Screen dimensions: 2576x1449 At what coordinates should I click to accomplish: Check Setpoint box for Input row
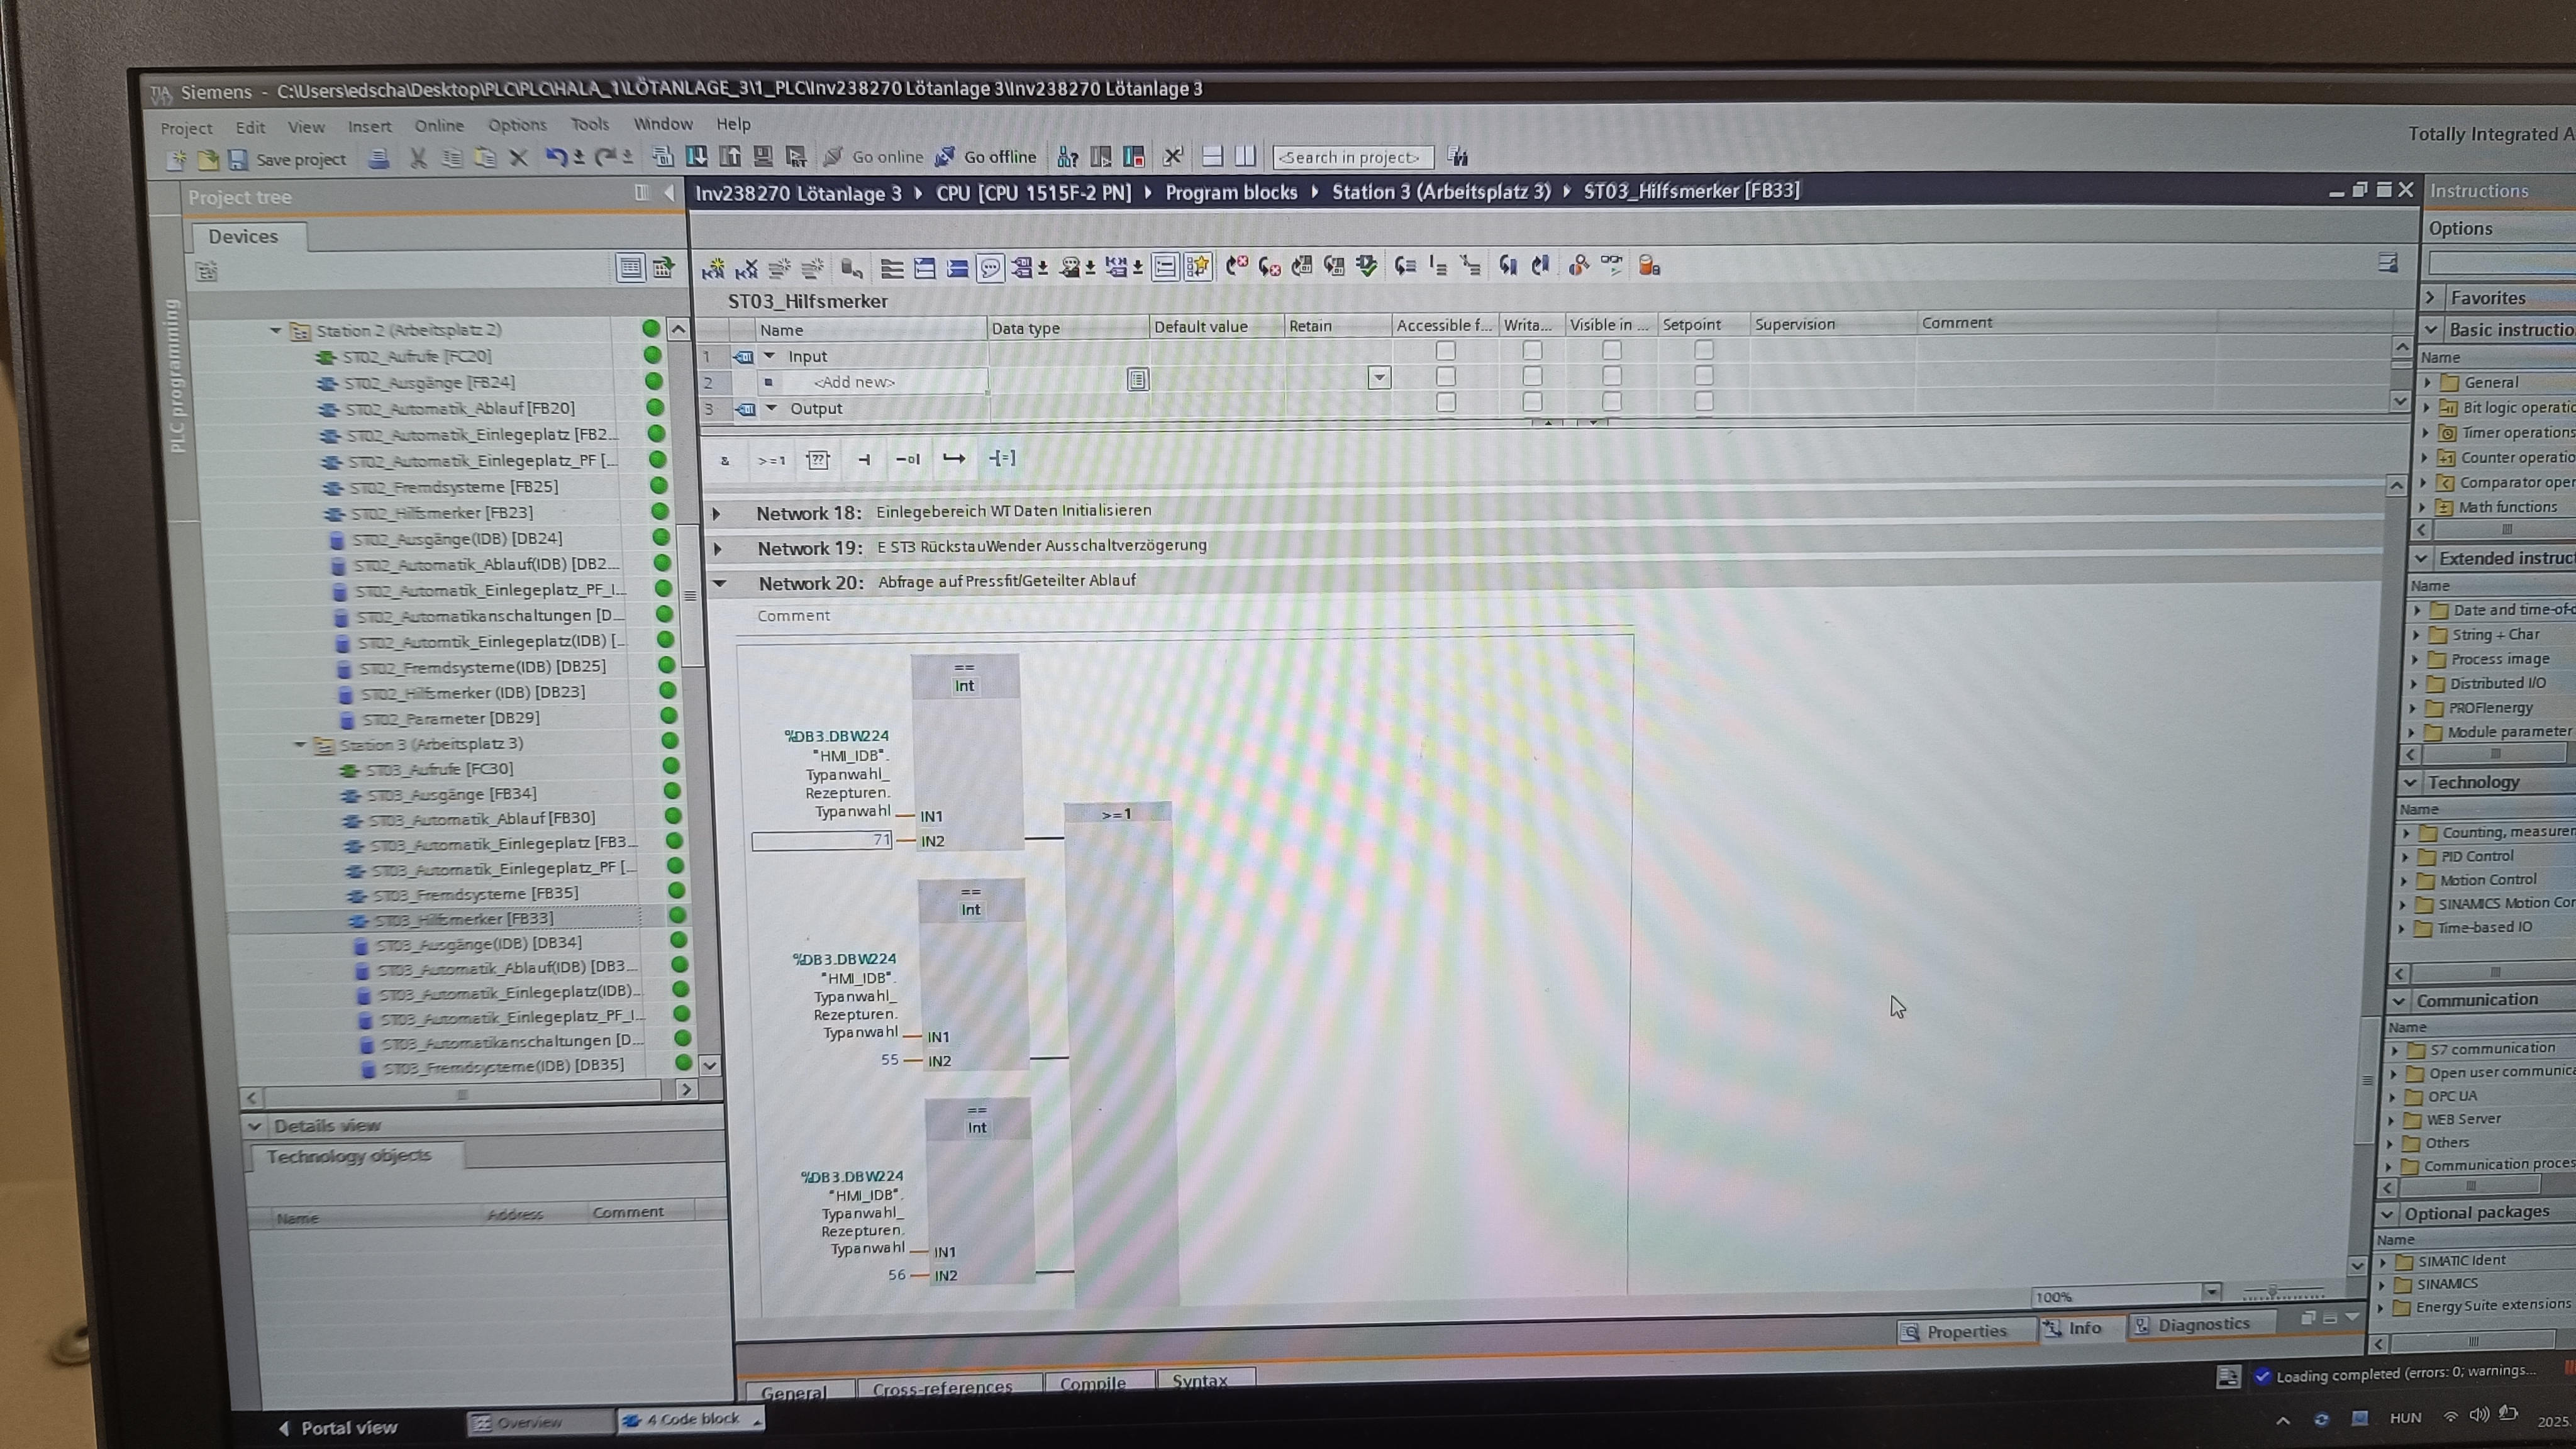pos(1704,350)
